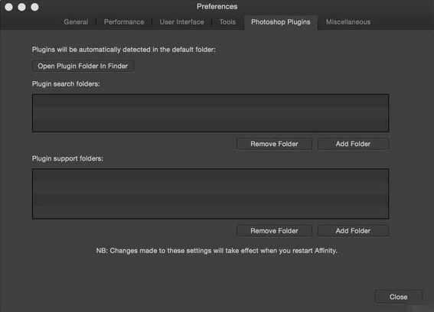The height and width of the screenshot is (312, 434).
Task: Click Open Plugin Folder In Finder
Action: tap(83, 66)
